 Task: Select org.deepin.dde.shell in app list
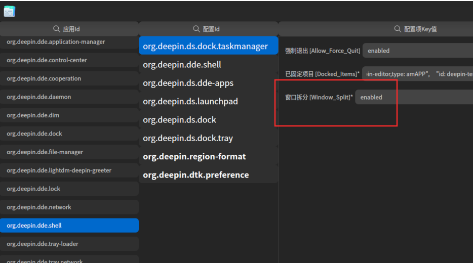(69, 226)
